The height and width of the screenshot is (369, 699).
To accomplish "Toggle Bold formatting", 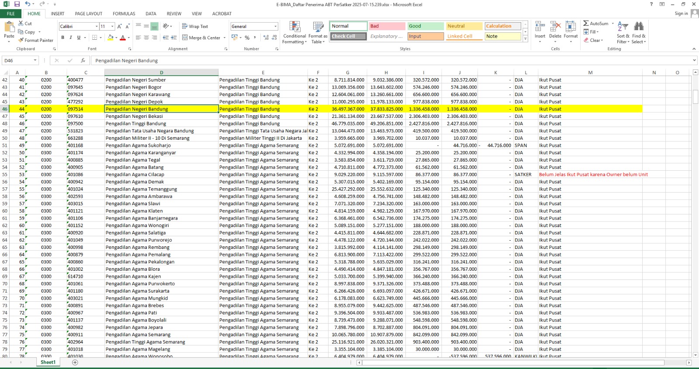I will click(x=63, y=38).
